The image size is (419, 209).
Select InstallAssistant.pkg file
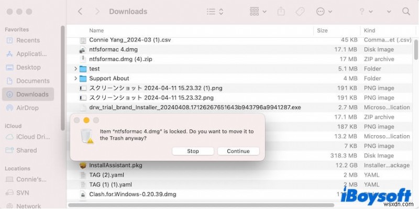tap(116, 165)
